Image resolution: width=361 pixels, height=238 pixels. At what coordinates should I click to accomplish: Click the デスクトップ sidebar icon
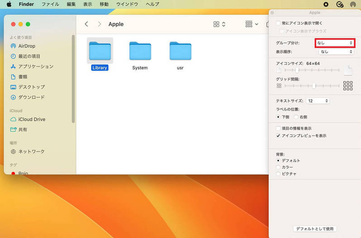[14, 87]
